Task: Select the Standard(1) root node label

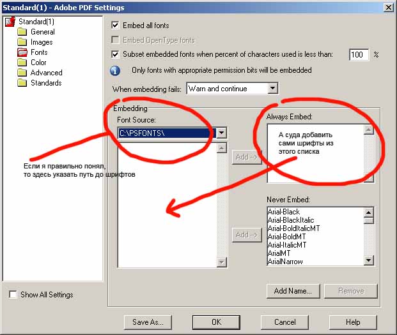Action: 36,22
